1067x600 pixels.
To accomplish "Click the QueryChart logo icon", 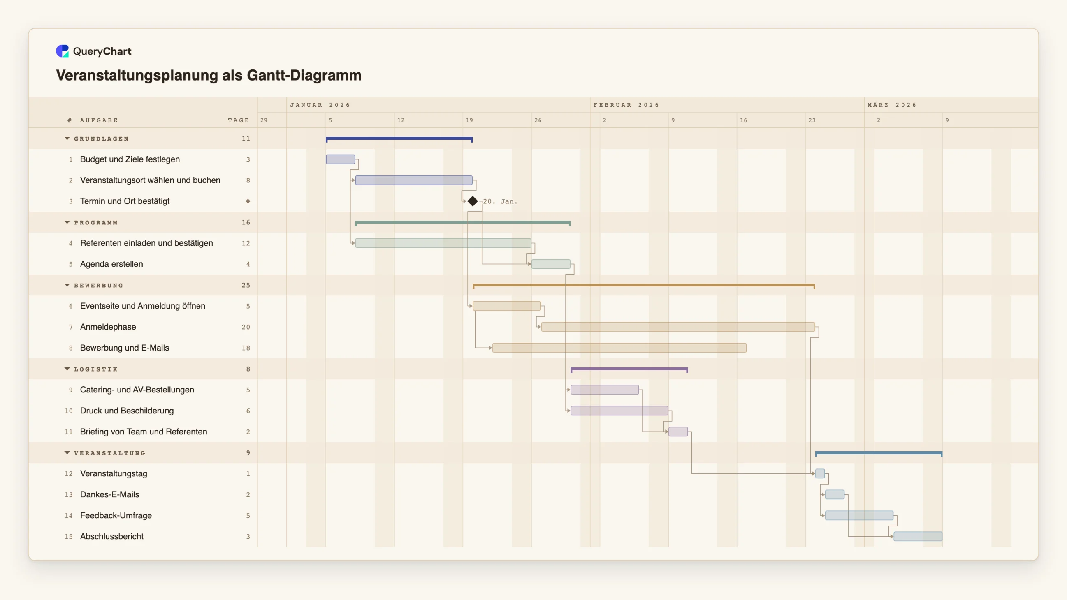I will [x=62, y=51].
